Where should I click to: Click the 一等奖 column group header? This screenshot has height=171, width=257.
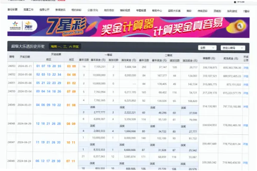coord(108,55)
